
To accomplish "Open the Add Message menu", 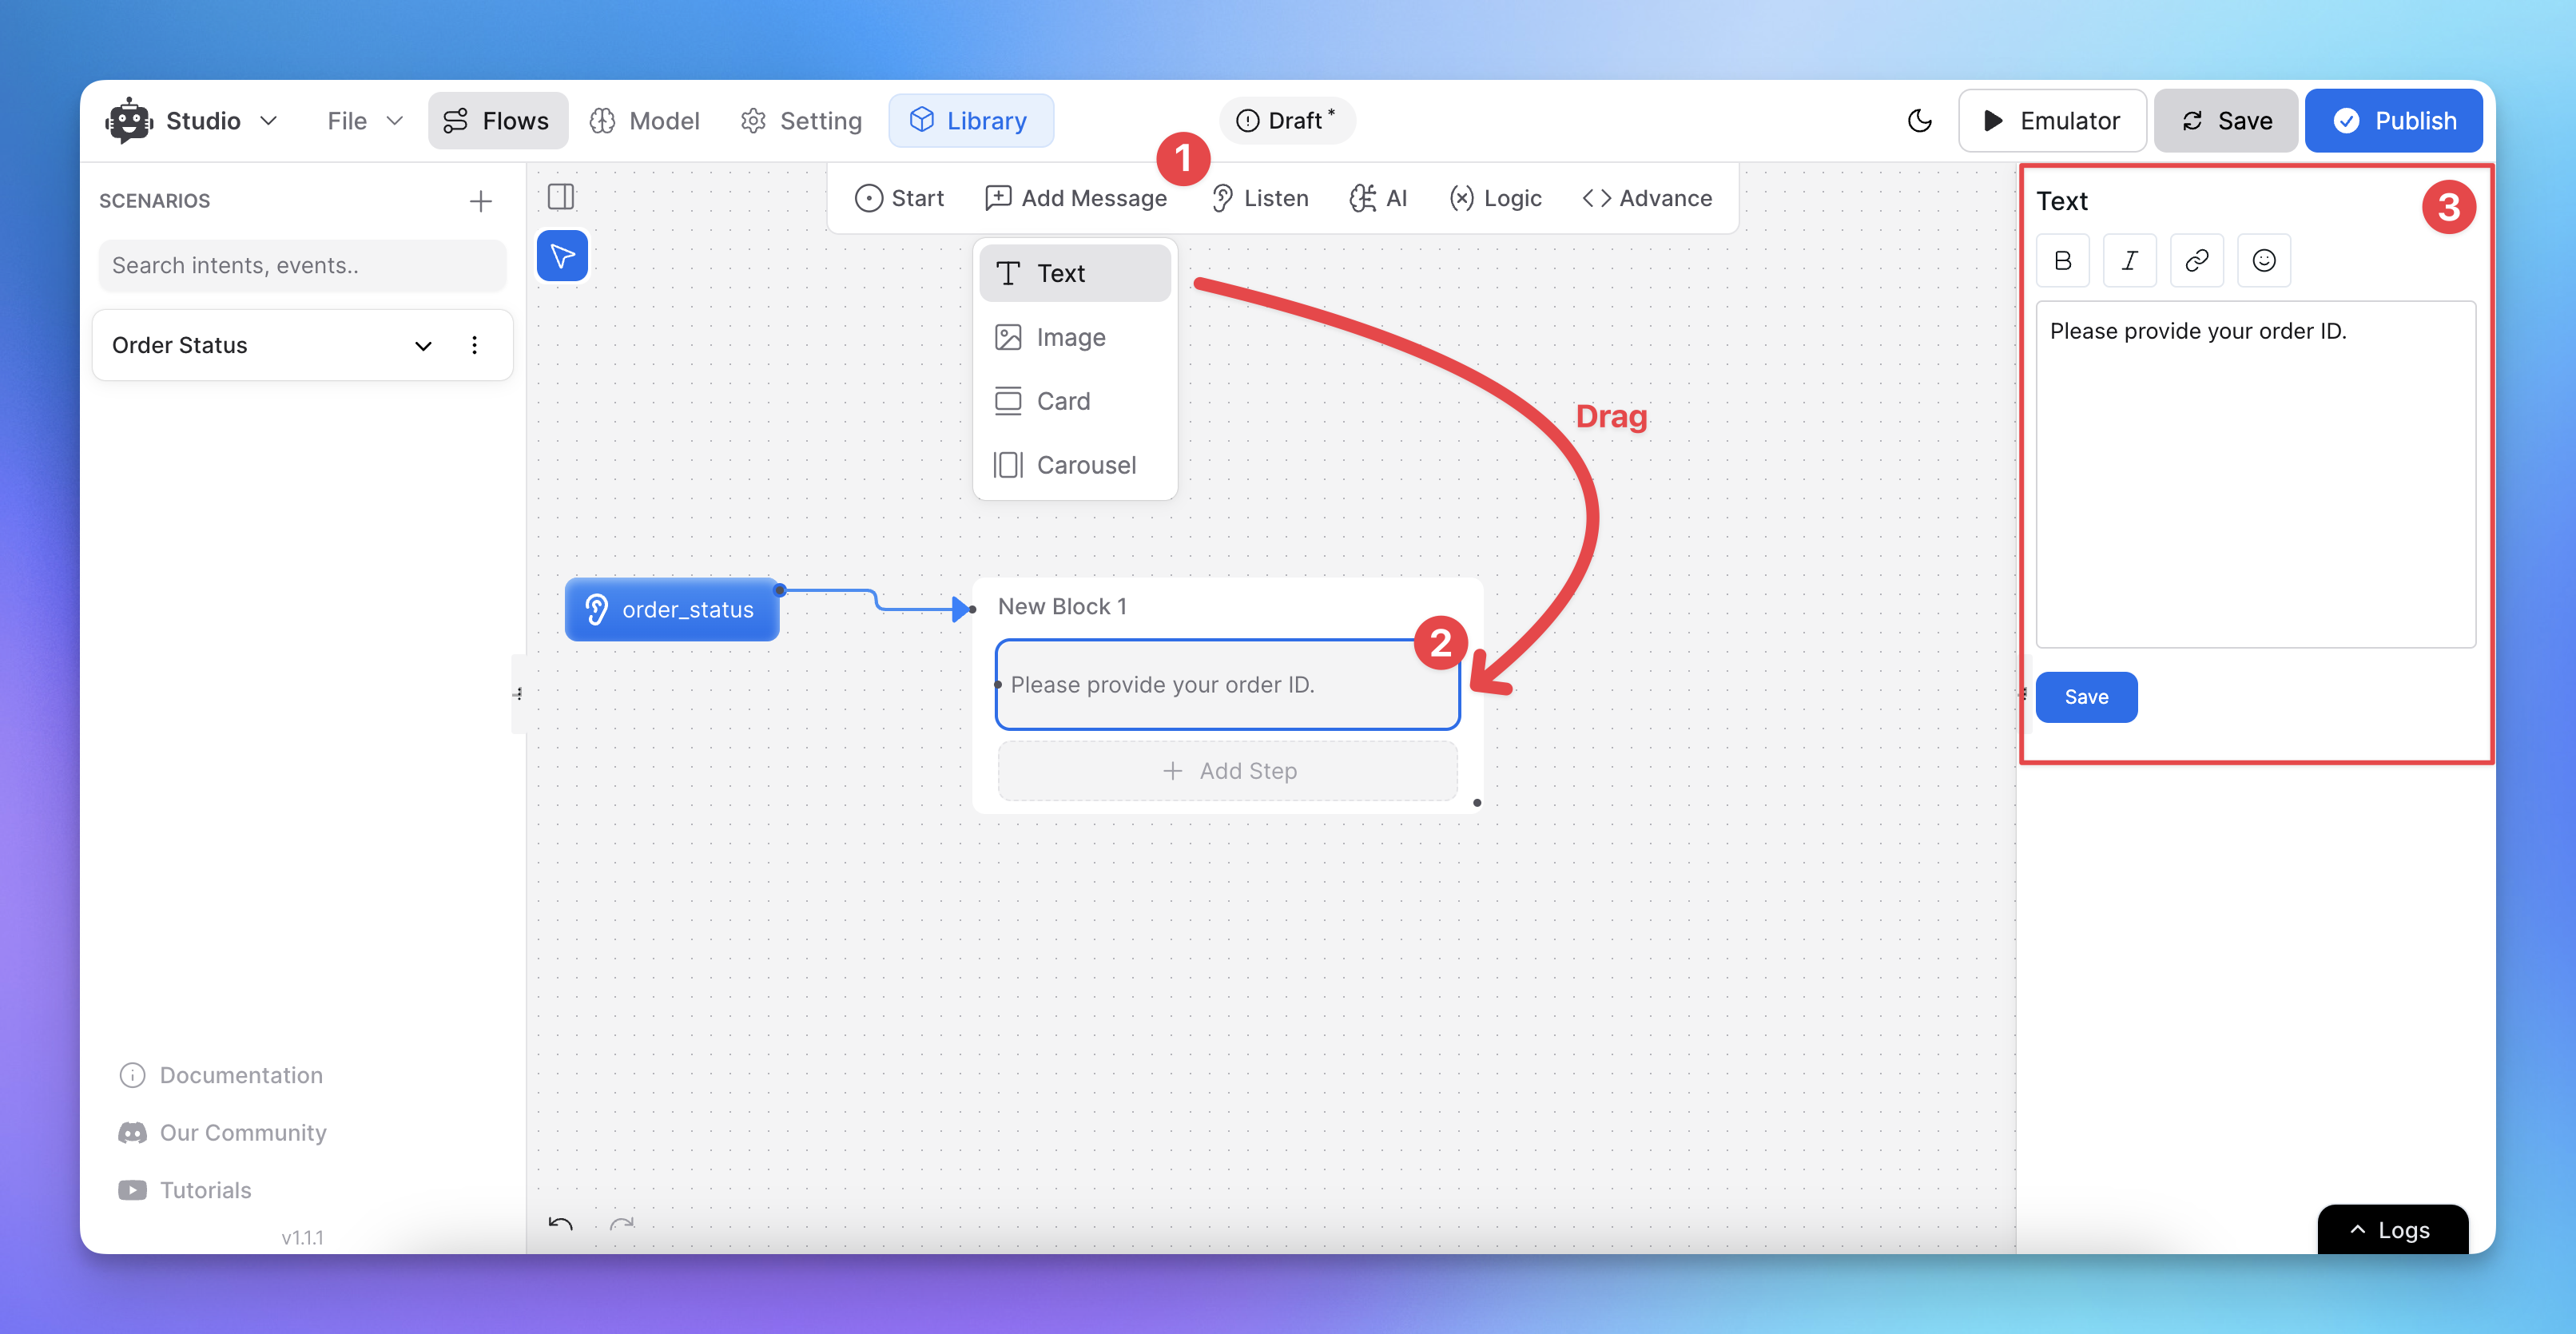I will tap(1076, 199).
